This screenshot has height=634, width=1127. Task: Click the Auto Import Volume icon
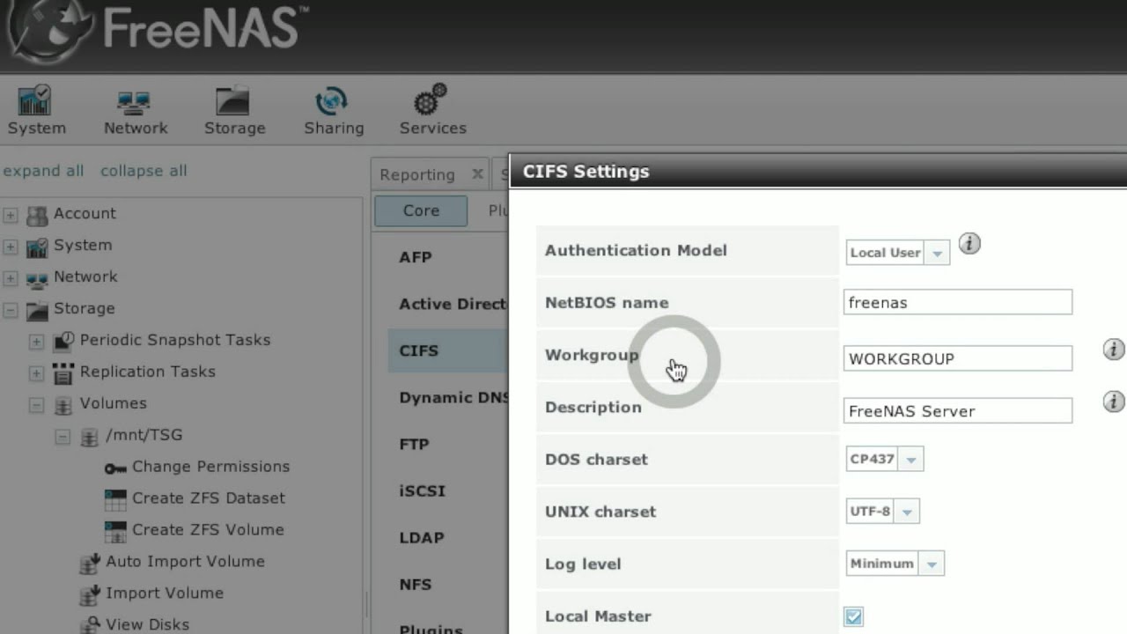point(89,563)
